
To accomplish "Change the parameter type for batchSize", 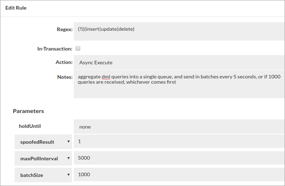I will click(x=69, y=174).
